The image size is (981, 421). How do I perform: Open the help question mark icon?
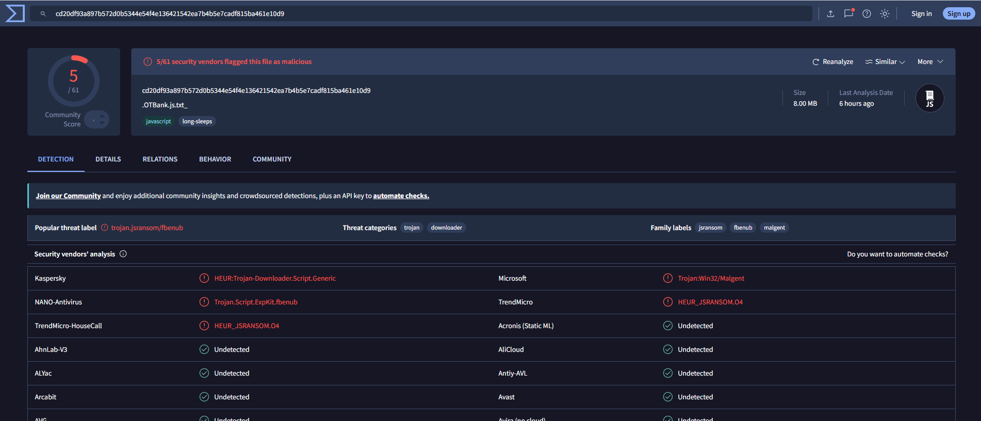(x=866, y=14)
